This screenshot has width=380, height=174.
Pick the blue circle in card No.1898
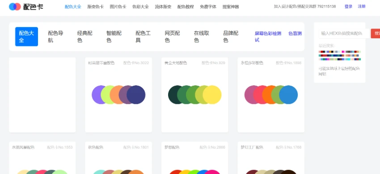click(x=288, y=95)
